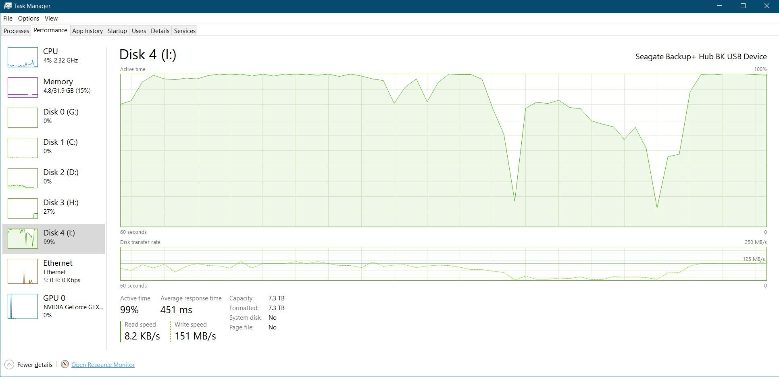Select the Ethernet mini graph
The image size is (779, 377).
coord(23,271)
